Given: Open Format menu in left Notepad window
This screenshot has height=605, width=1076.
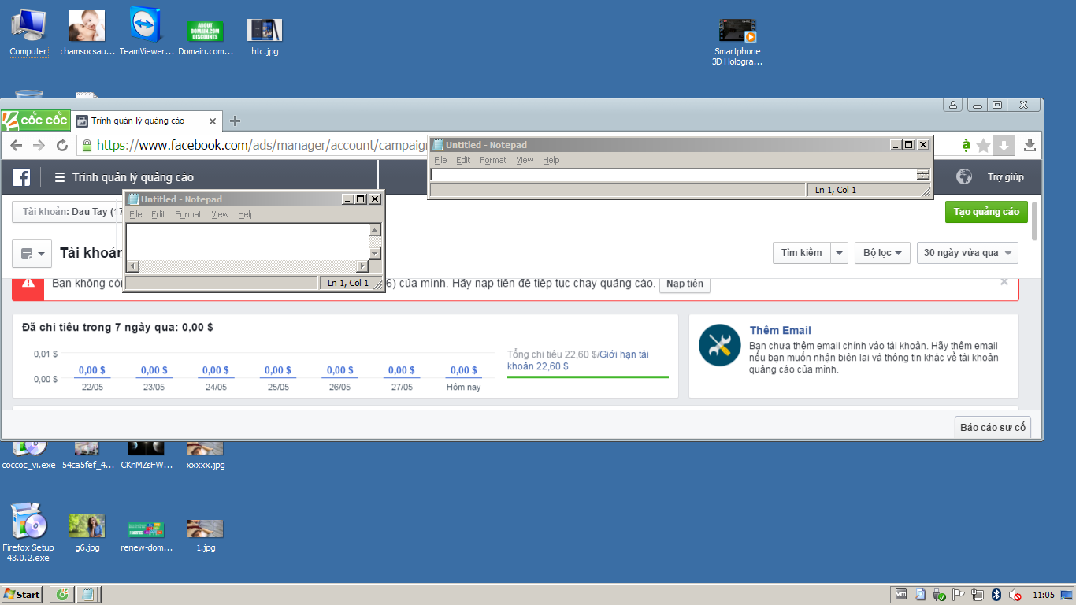Looking at the screenshot, I should [x=188, y=214].
